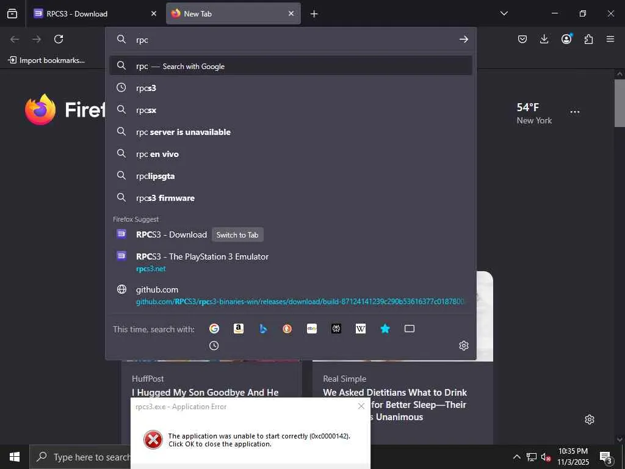Open the 54°F New York weather widget
The image size is (625, 469).
tap(534, 114)
